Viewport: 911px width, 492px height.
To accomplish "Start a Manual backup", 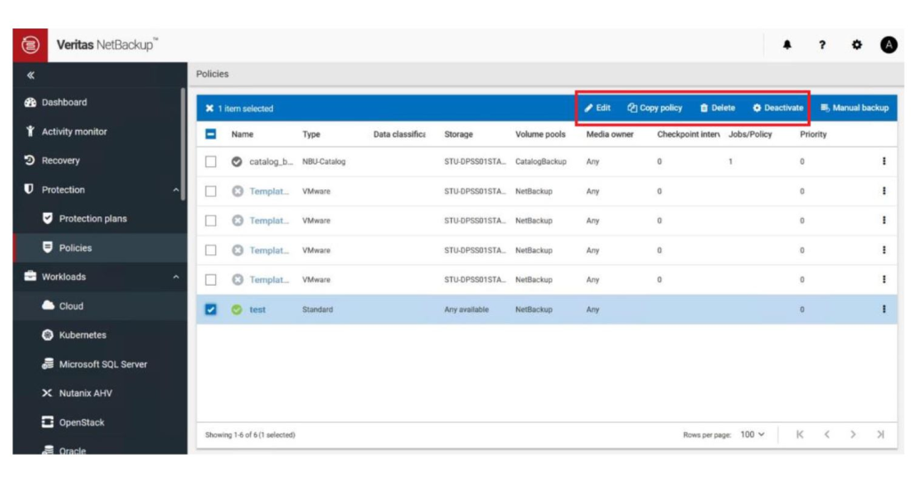I will click(x=854, y=108).
